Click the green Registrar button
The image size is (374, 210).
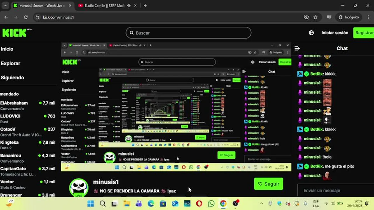364,33
